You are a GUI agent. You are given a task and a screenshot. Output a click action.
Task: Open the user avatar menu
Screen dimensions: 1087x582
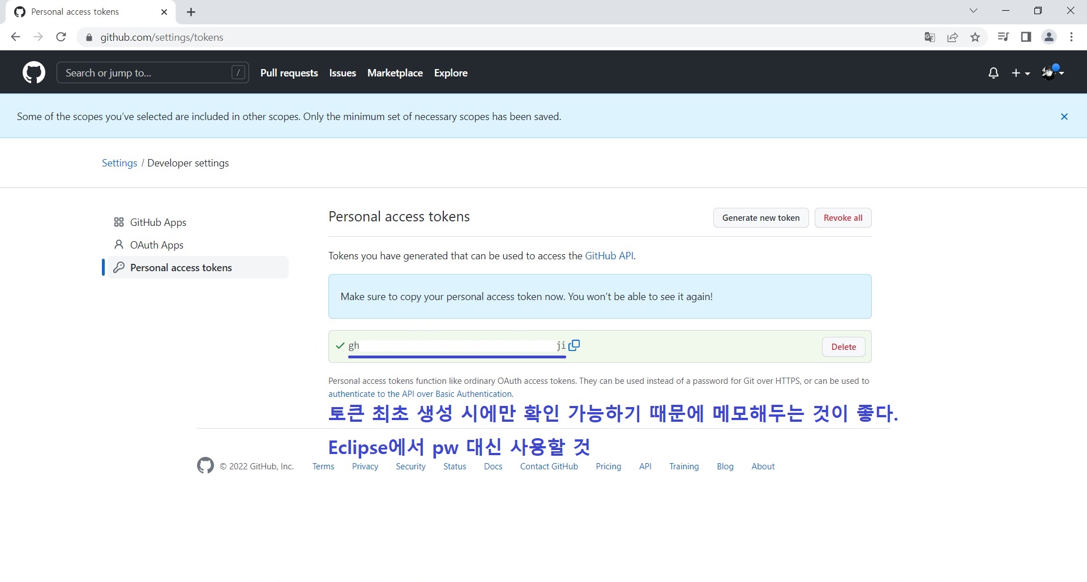[1052, 72]
